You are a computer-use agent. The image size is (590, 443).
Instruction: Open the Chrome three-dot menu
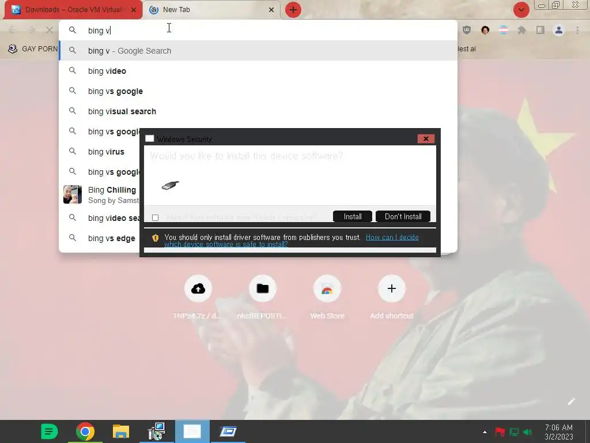coord(577,30)
